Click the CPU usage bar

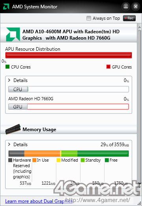(x=69, y=89)
